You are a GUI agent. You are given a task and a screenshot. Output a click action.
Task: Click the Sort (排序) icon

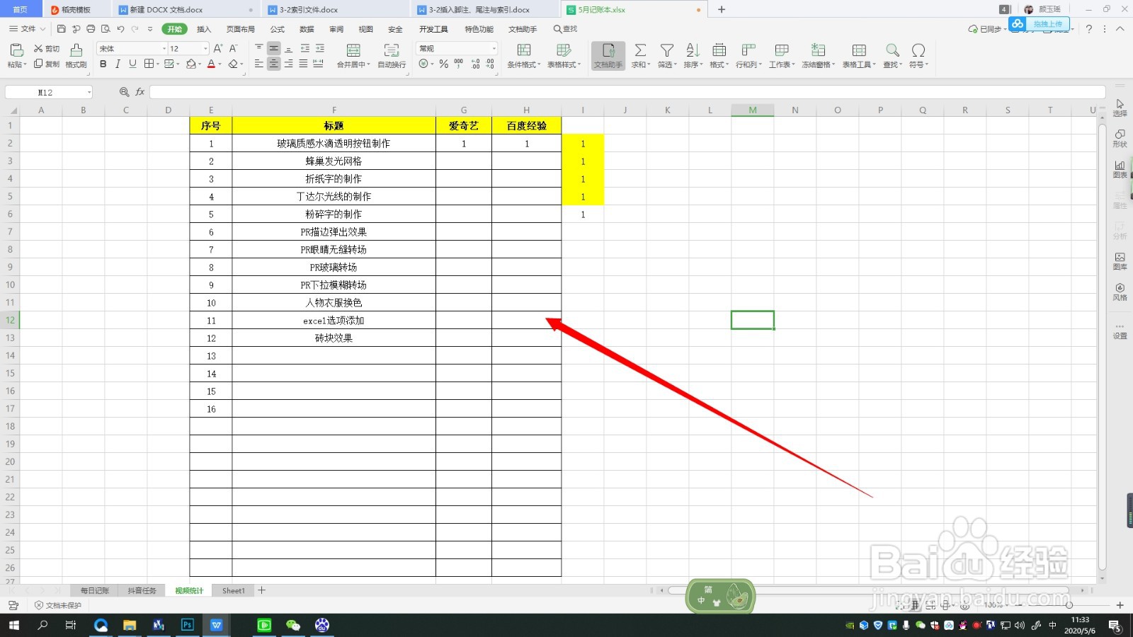692,53
